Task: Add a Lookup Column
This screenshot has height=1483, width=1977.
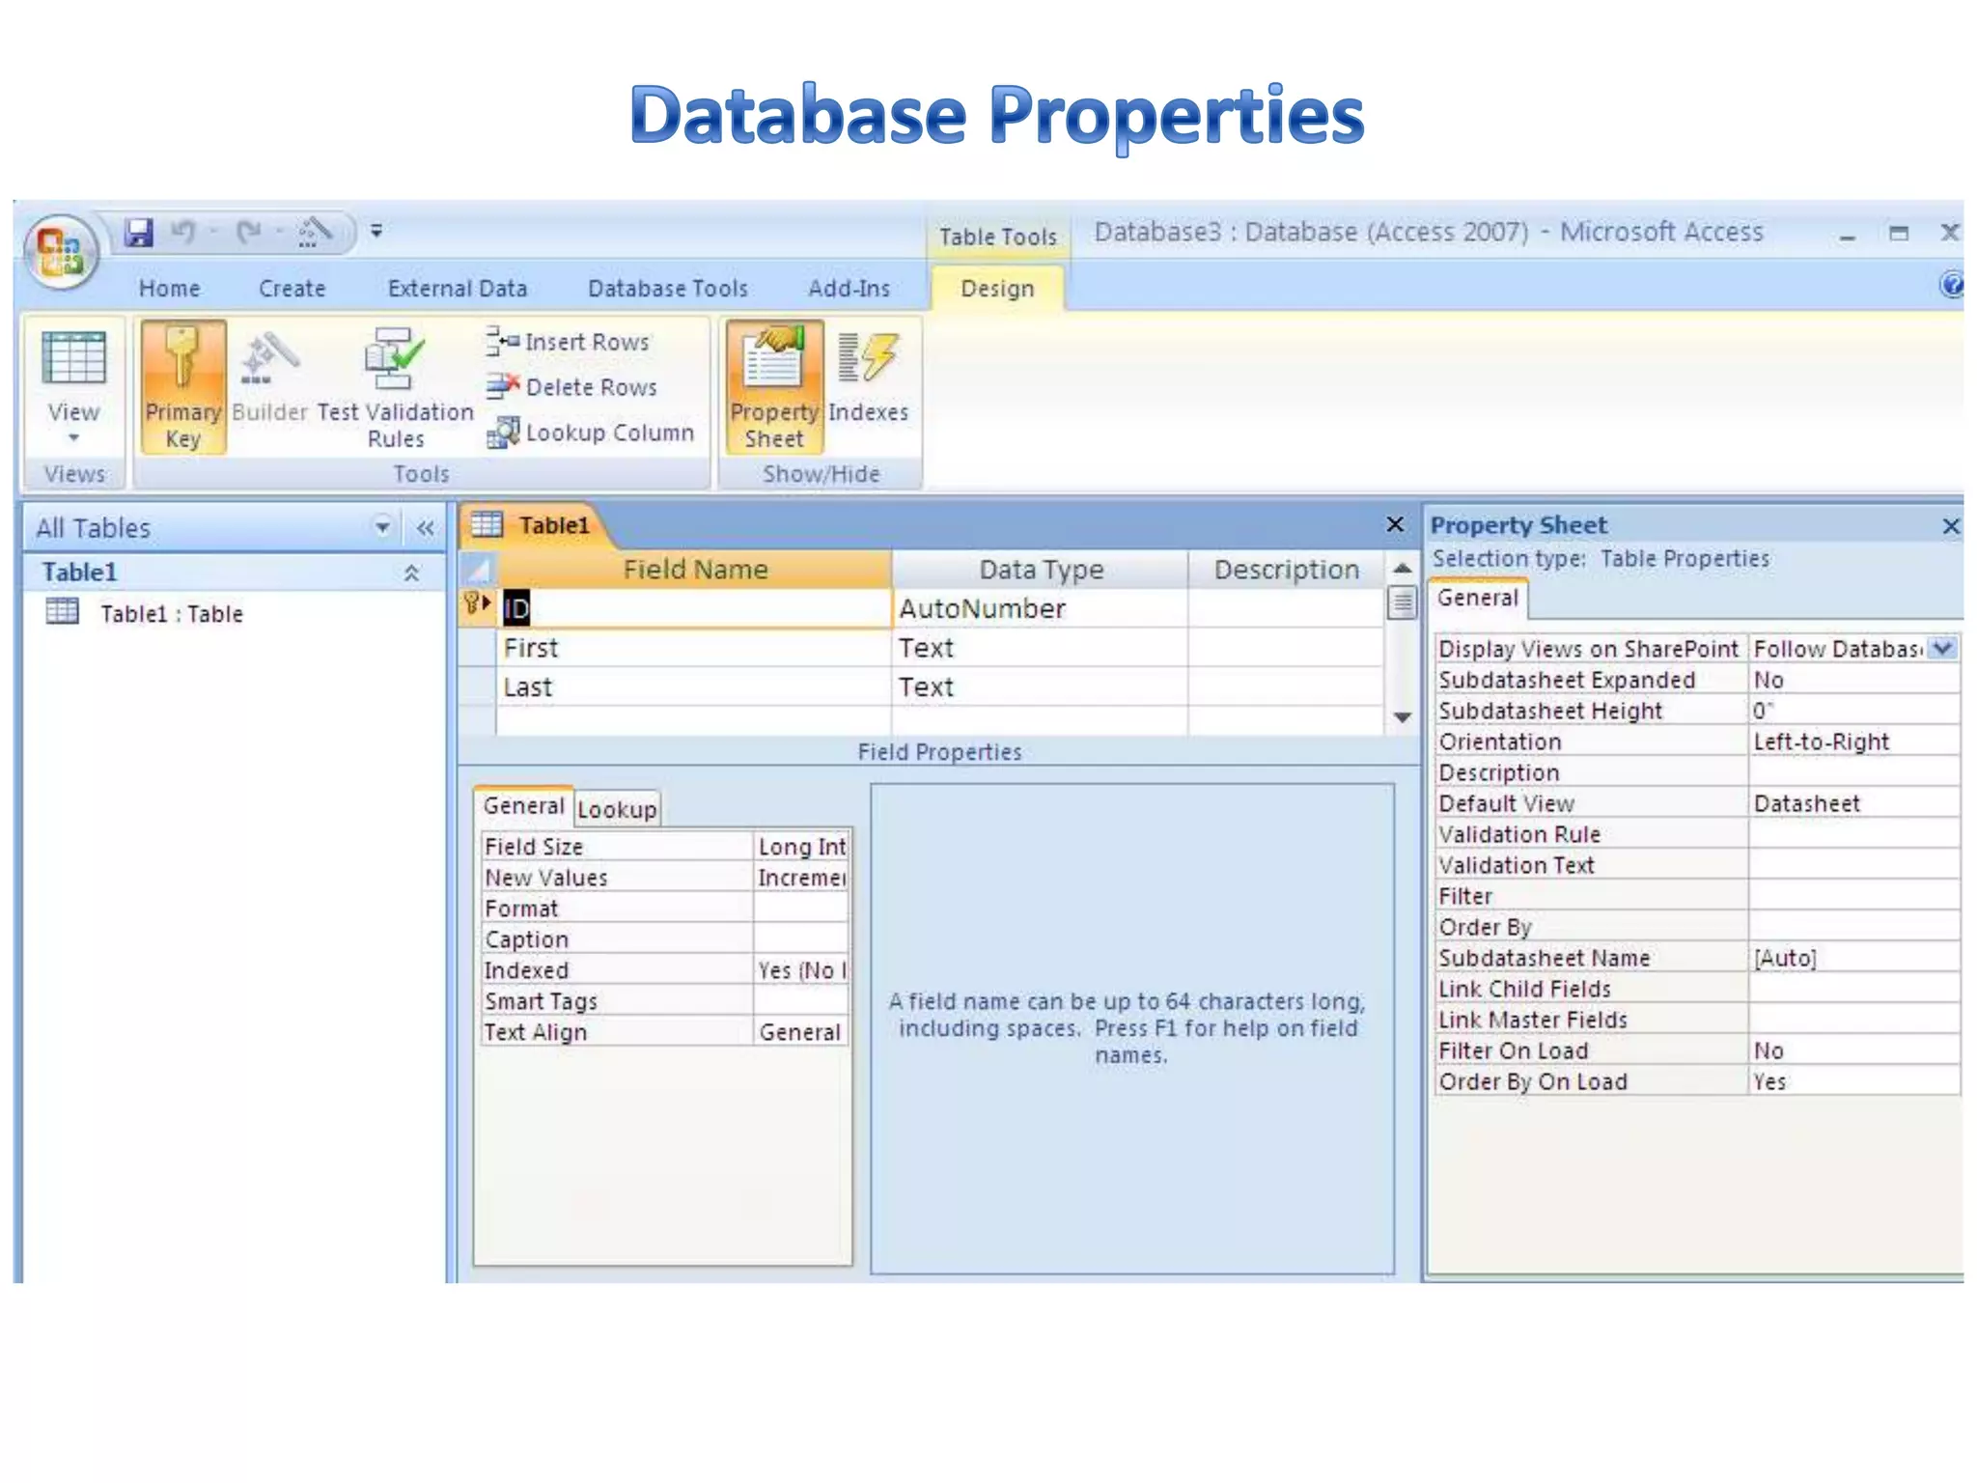Action: point(591,433)
